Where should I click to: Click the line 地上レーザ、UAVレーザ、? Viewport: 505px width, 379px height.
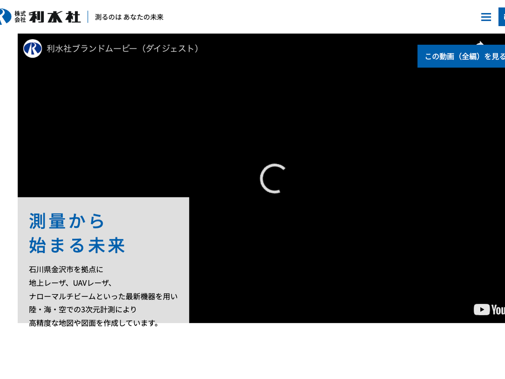point(71,283)
